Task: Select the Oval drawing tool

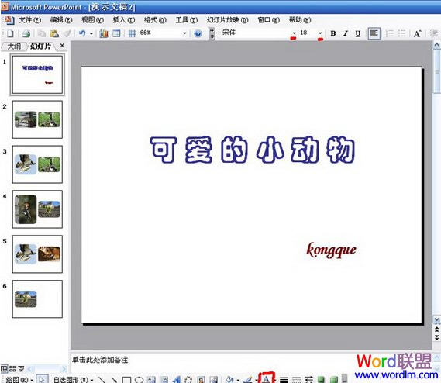Action: (x=139, y=380)
